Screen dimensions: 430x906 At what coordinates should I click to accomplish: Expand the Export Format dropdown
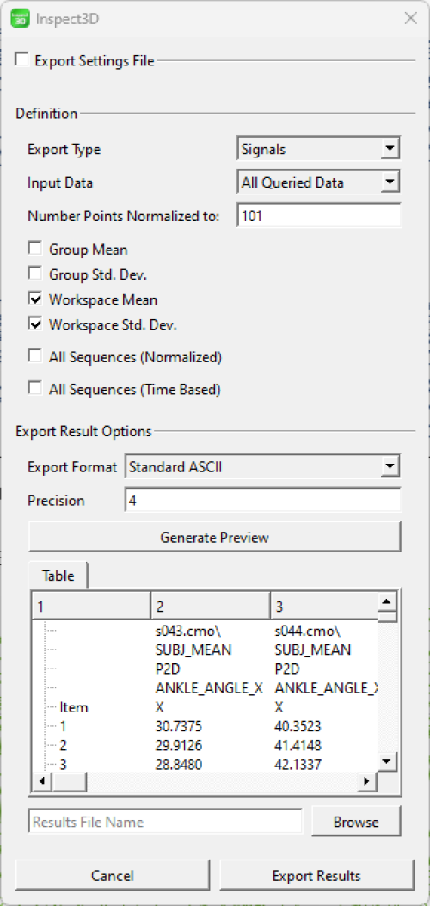[262, 466]
